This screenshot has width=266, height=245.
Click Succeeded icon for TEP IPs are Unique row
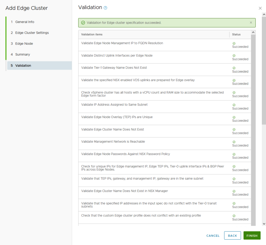(x=234, y=117)
